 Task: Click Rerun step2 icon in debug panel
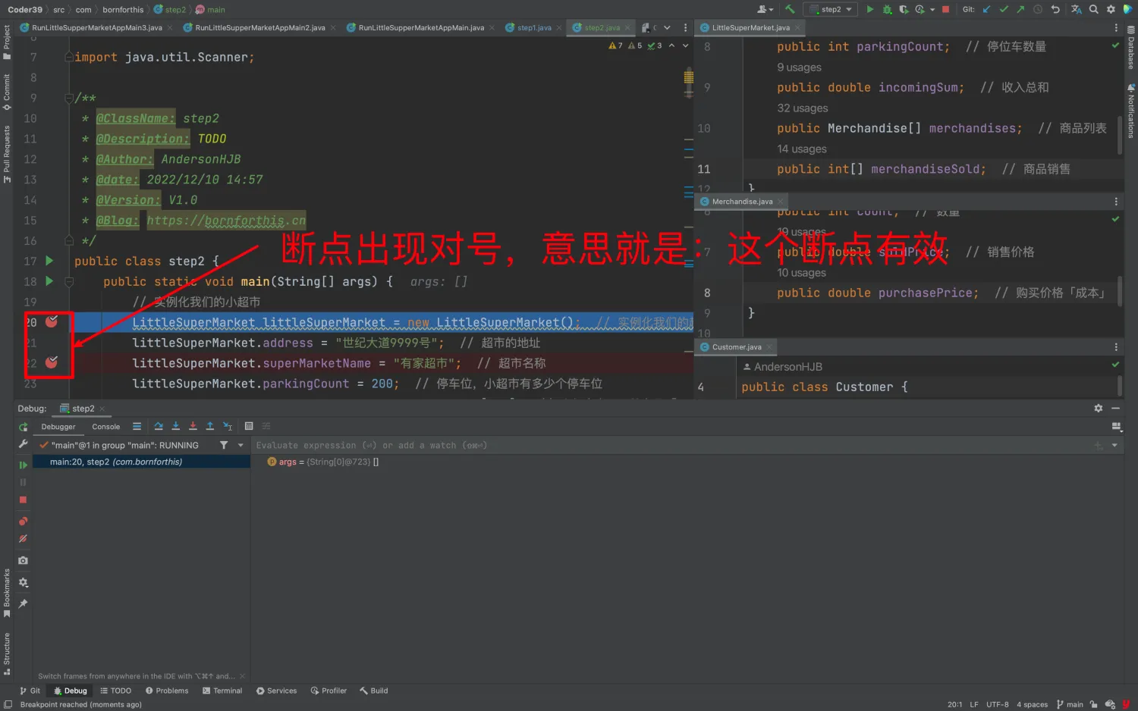23,427
